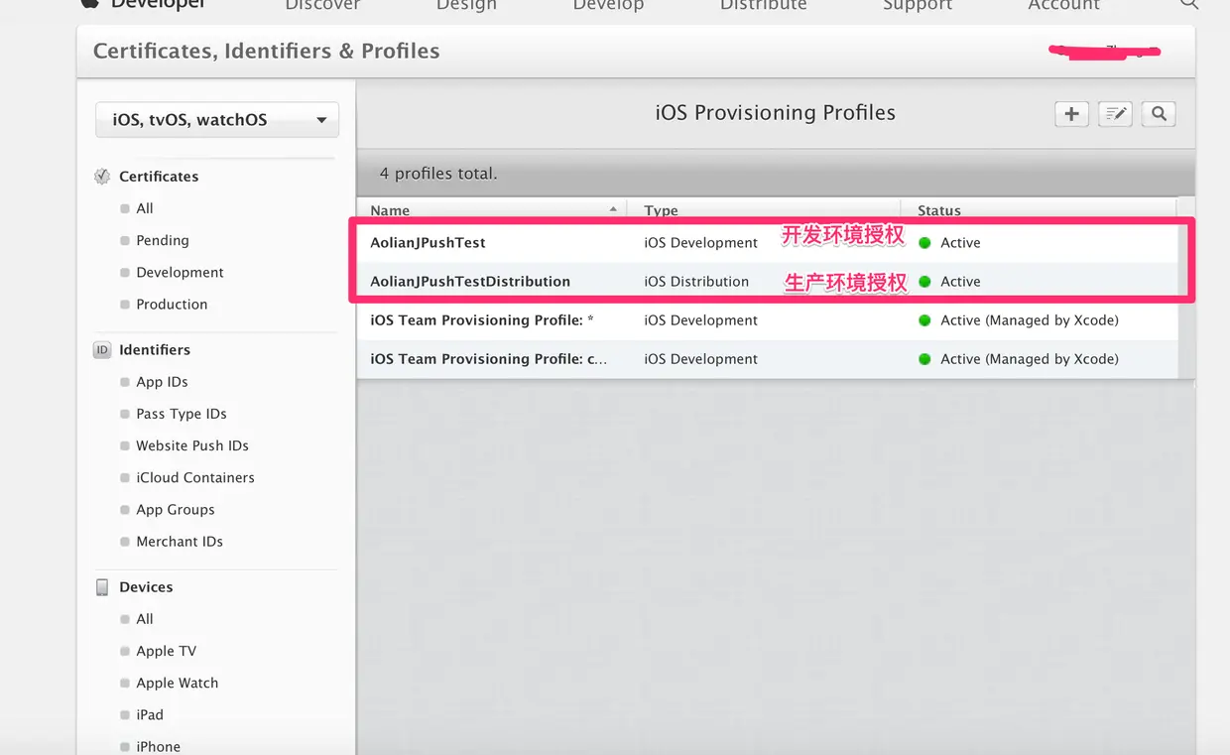Open App IDs under Identifiers

click(162, 382)
